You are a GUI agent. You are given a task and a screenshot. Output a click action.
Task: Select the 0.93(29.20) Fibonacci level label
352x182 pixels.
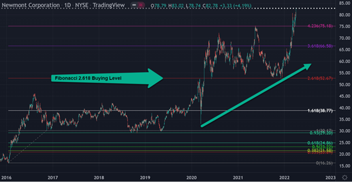(321, 133)
